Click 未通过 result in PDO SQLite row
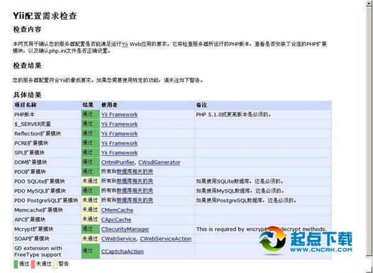This screenshot has height=273, width=373. (90, 181)
